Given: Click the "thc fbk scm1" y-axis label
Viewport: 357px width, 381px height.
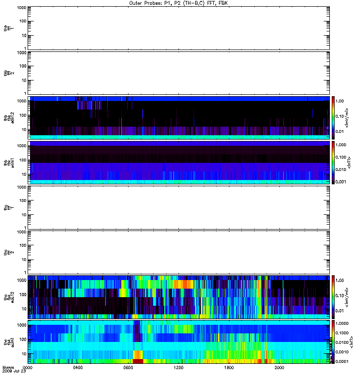Looking at the screenshot, I should tap(9, 342).
